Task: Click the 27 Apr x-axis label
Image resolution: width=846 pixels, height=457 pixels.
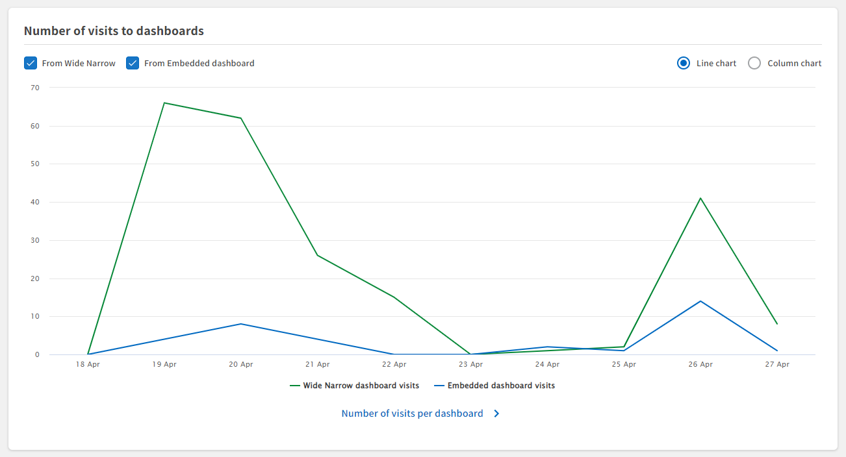Action: (777, 365)
